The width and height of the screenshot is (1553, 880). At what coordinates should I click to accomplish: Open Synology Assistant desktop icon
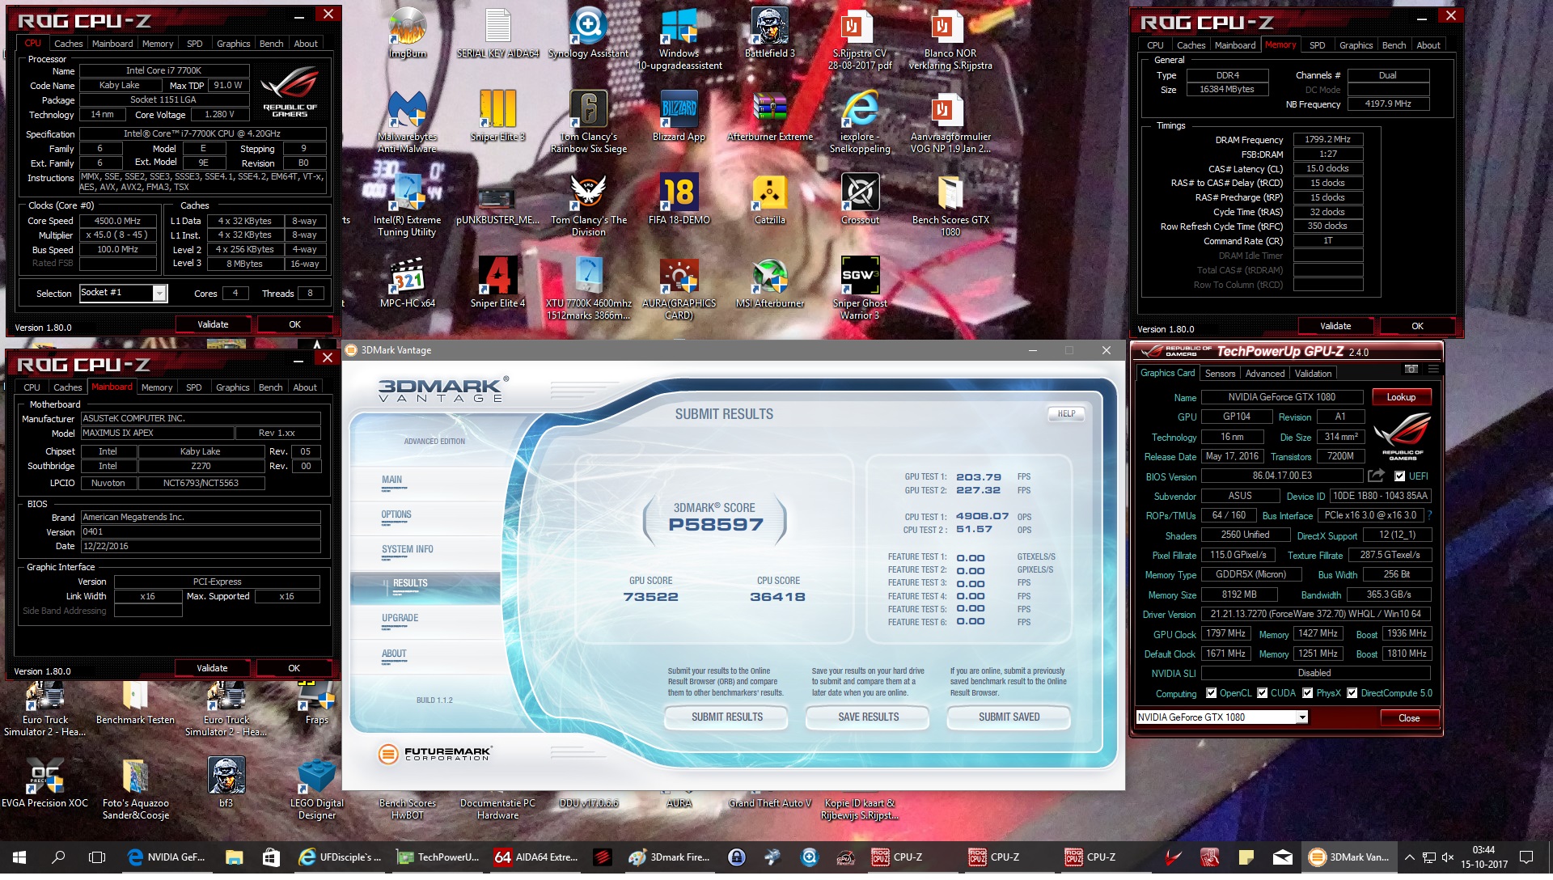[x=588, y=34]
